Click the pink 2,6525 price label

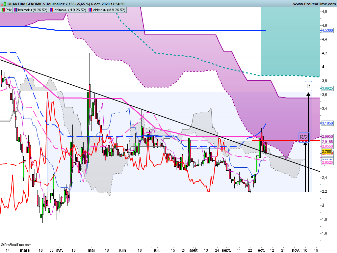pos(327,163)
